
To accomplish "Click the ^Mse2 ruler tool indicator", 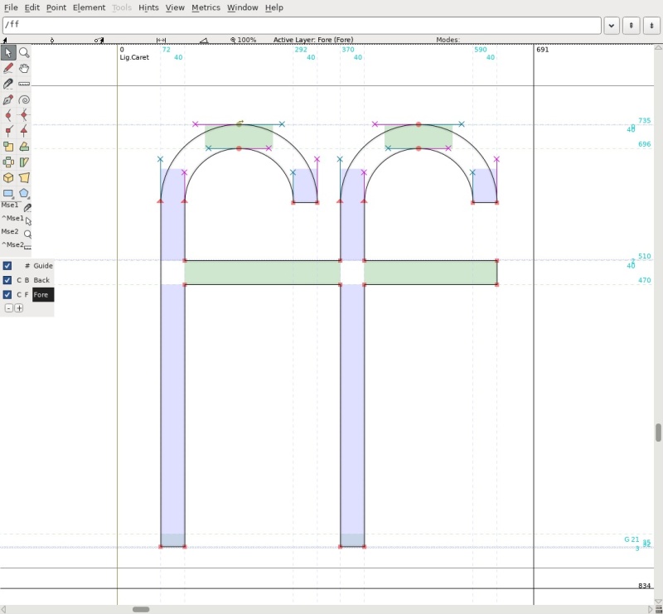I will (27, 247).
